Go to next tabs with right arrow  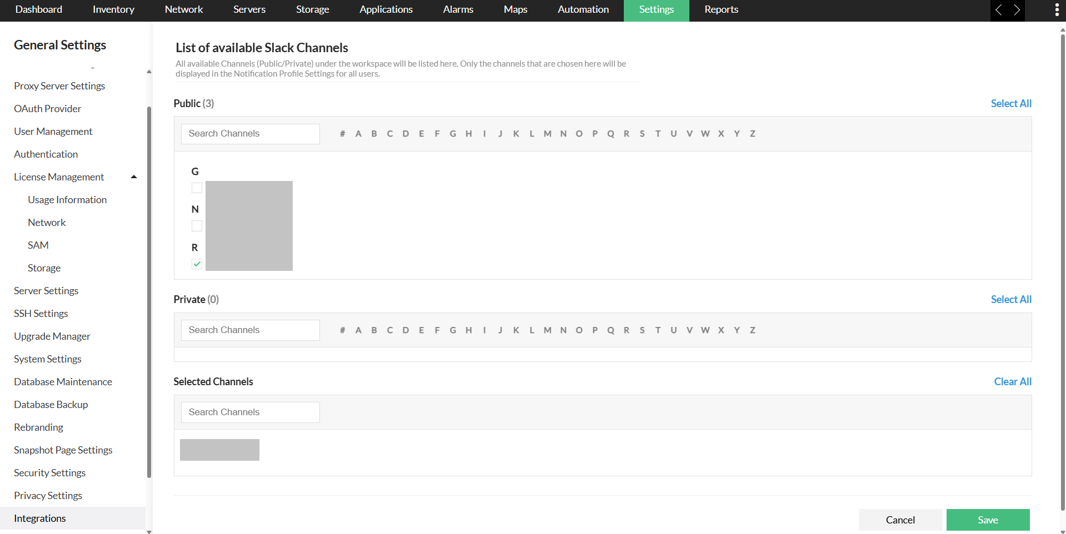coord(1017,10)
